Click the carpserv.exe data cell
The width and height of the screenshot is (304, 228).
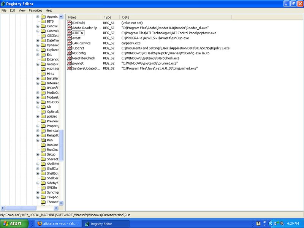pyautogui.click(x=131, y=43)
